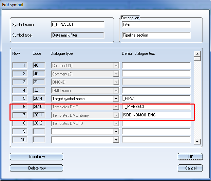Image resolution: width=211 pixels, height=181 pixels.
Task: Open the empty dialogue type dropdown in row 10
Action: point(116,140)
